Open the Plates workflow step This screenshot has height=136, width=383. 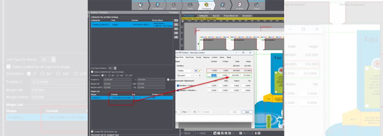190,5
